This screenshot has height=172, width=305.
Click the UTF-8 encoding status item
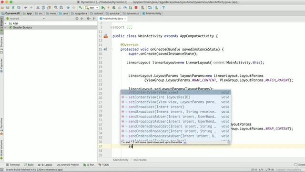270,170
